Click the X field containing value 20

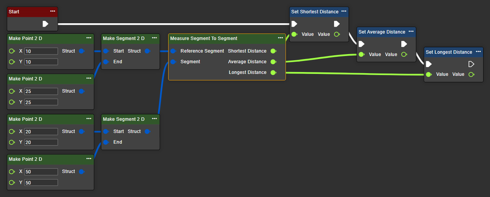click(41, 131)
